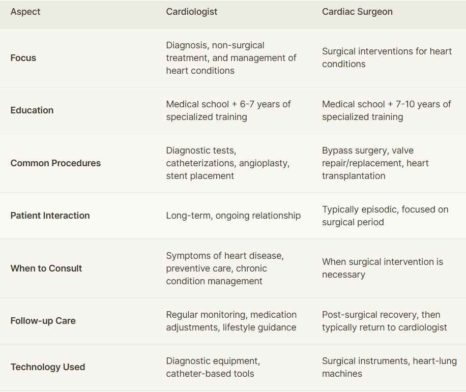Click the Cardiac Surgeon column header

[x=357, y=12]
